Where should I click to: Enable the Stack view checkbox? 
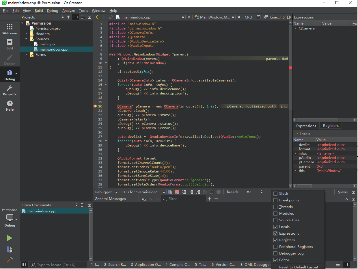point(275,194)
